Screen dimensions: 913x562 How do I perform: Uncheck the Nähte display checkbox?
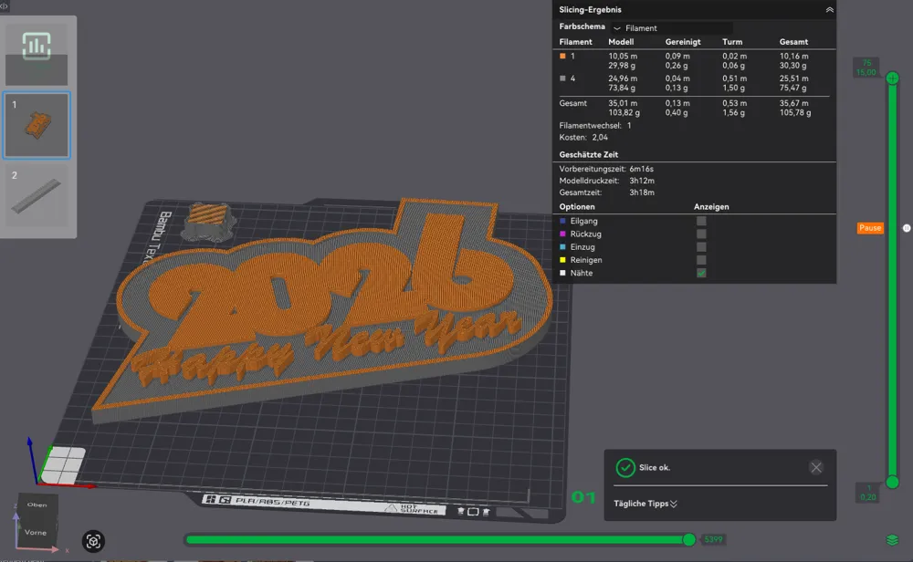pos(701,273)
